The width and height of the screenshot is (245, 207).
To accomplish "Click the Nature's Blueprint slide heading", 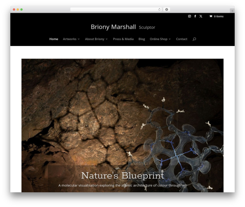I will pos(122,176).
